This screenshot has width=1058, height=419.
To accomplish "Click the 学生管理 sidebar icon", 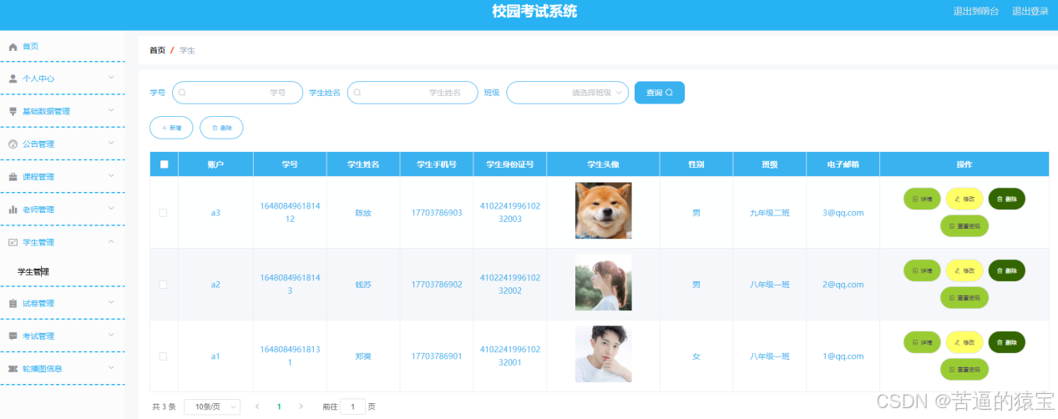I will 13,242.
